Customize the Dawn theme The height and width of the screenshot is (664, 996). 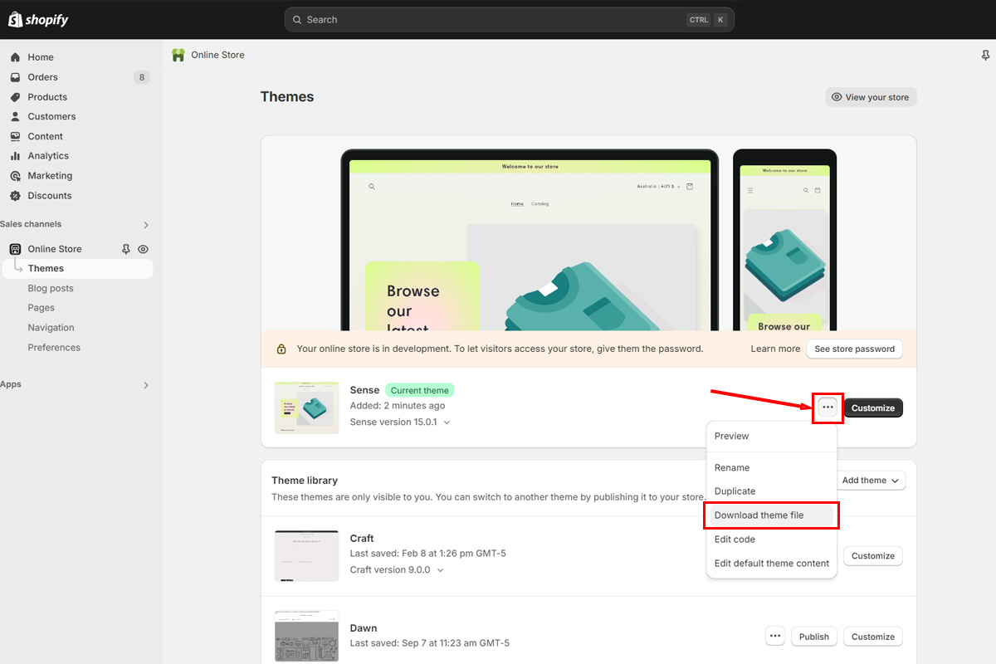pos(873,637)
